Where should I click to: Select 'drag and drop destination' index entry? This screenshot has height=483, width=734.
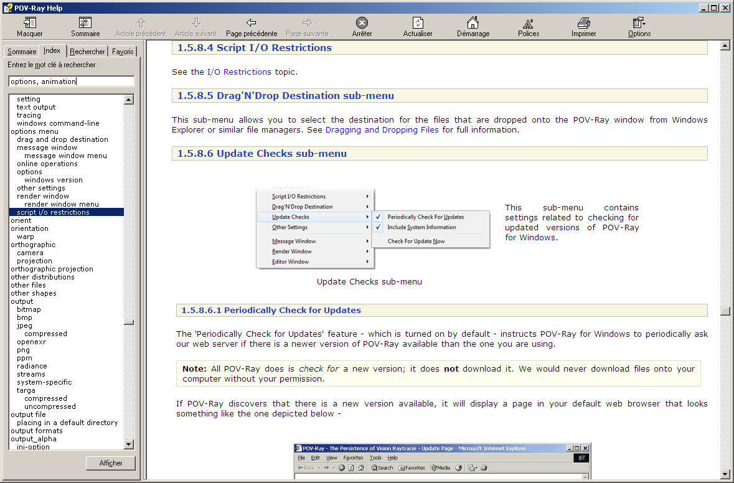[x=62, y=139]
